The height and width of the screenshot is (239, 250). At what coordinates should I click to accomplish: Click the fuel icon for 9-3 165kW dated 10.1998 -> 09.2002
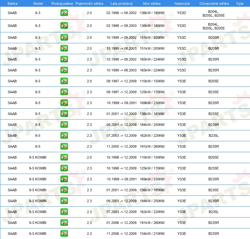64,59
